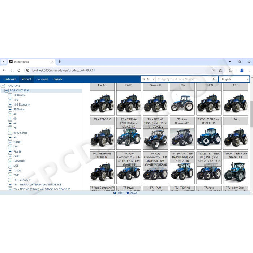This screenshot has width=253, height=253.
Task: Expand the FW tree node
Action: [10, 147]
